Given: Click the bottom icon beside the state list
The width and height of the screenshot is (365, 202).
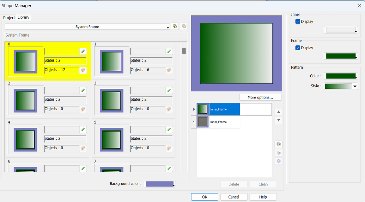Looking at the screenshot, I should 278,161.
